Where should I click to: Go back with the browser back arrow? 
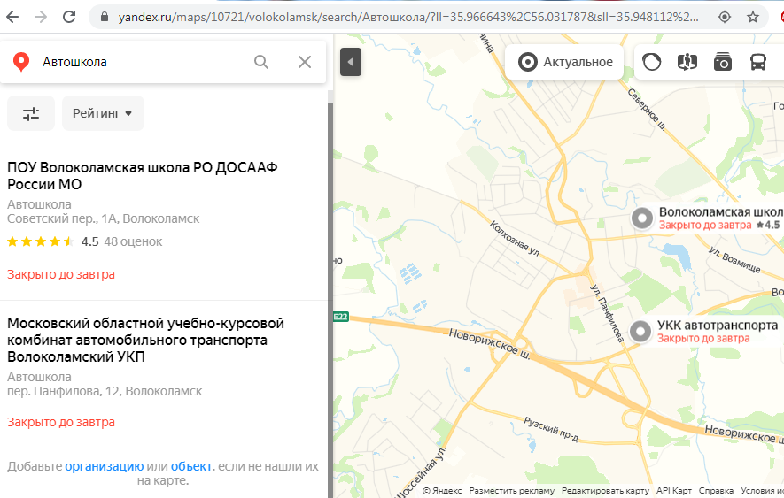point(12,17)
